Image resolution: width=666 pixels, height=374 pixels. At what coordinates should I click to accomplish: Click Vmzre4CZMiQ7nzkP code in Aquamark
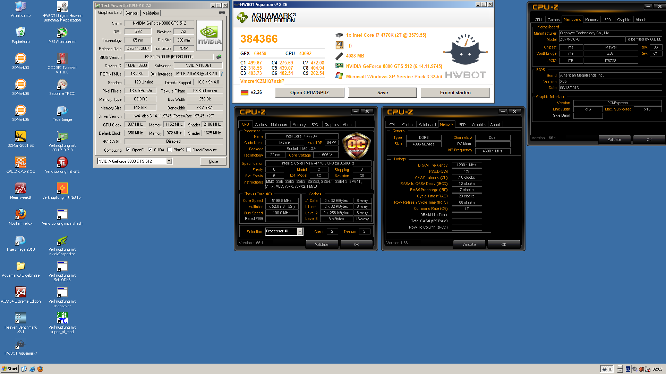click(x=262, y=81)
